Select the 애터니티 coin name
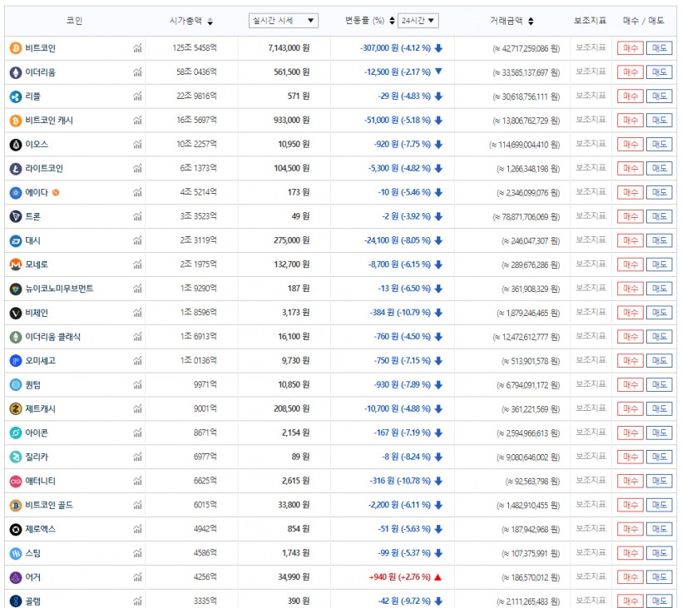Screen dimensions: 682x608 point(40,481)
